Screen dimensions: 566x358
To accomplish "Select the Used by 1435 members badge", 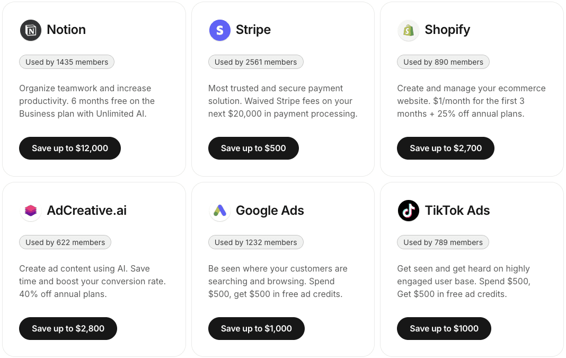I will 67,62.
